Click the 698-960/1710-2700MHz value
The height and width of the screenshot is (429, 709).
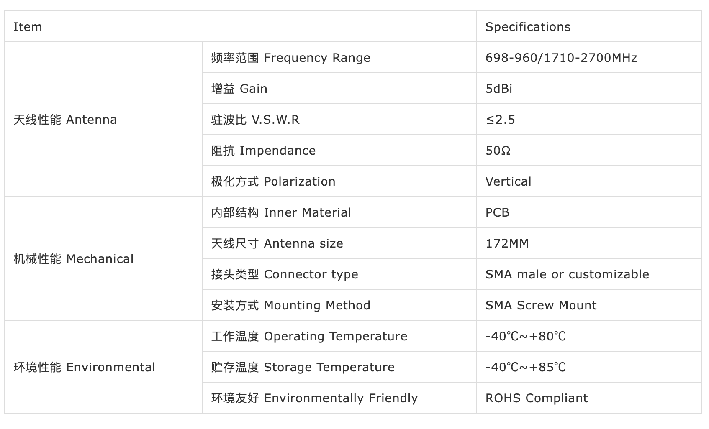point(561,58)
